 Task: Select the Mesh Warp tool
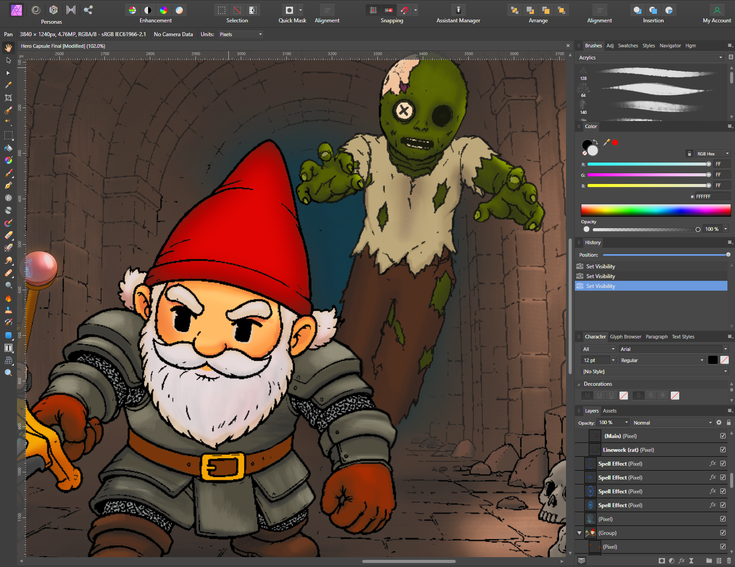tap(8, 360)
